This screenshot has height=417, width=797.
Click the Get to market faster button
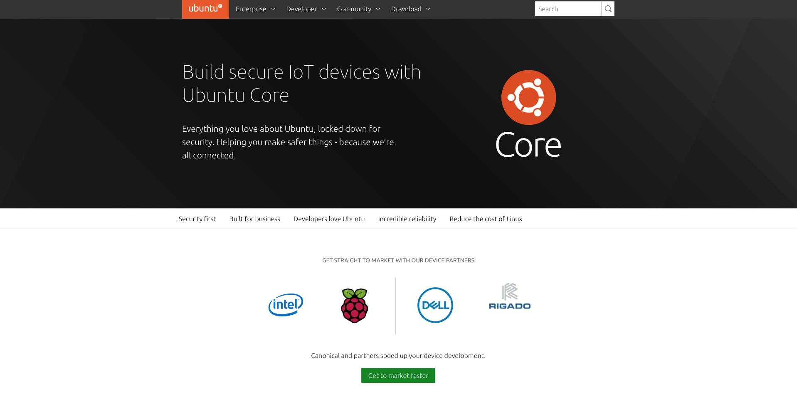click(398, 375)
